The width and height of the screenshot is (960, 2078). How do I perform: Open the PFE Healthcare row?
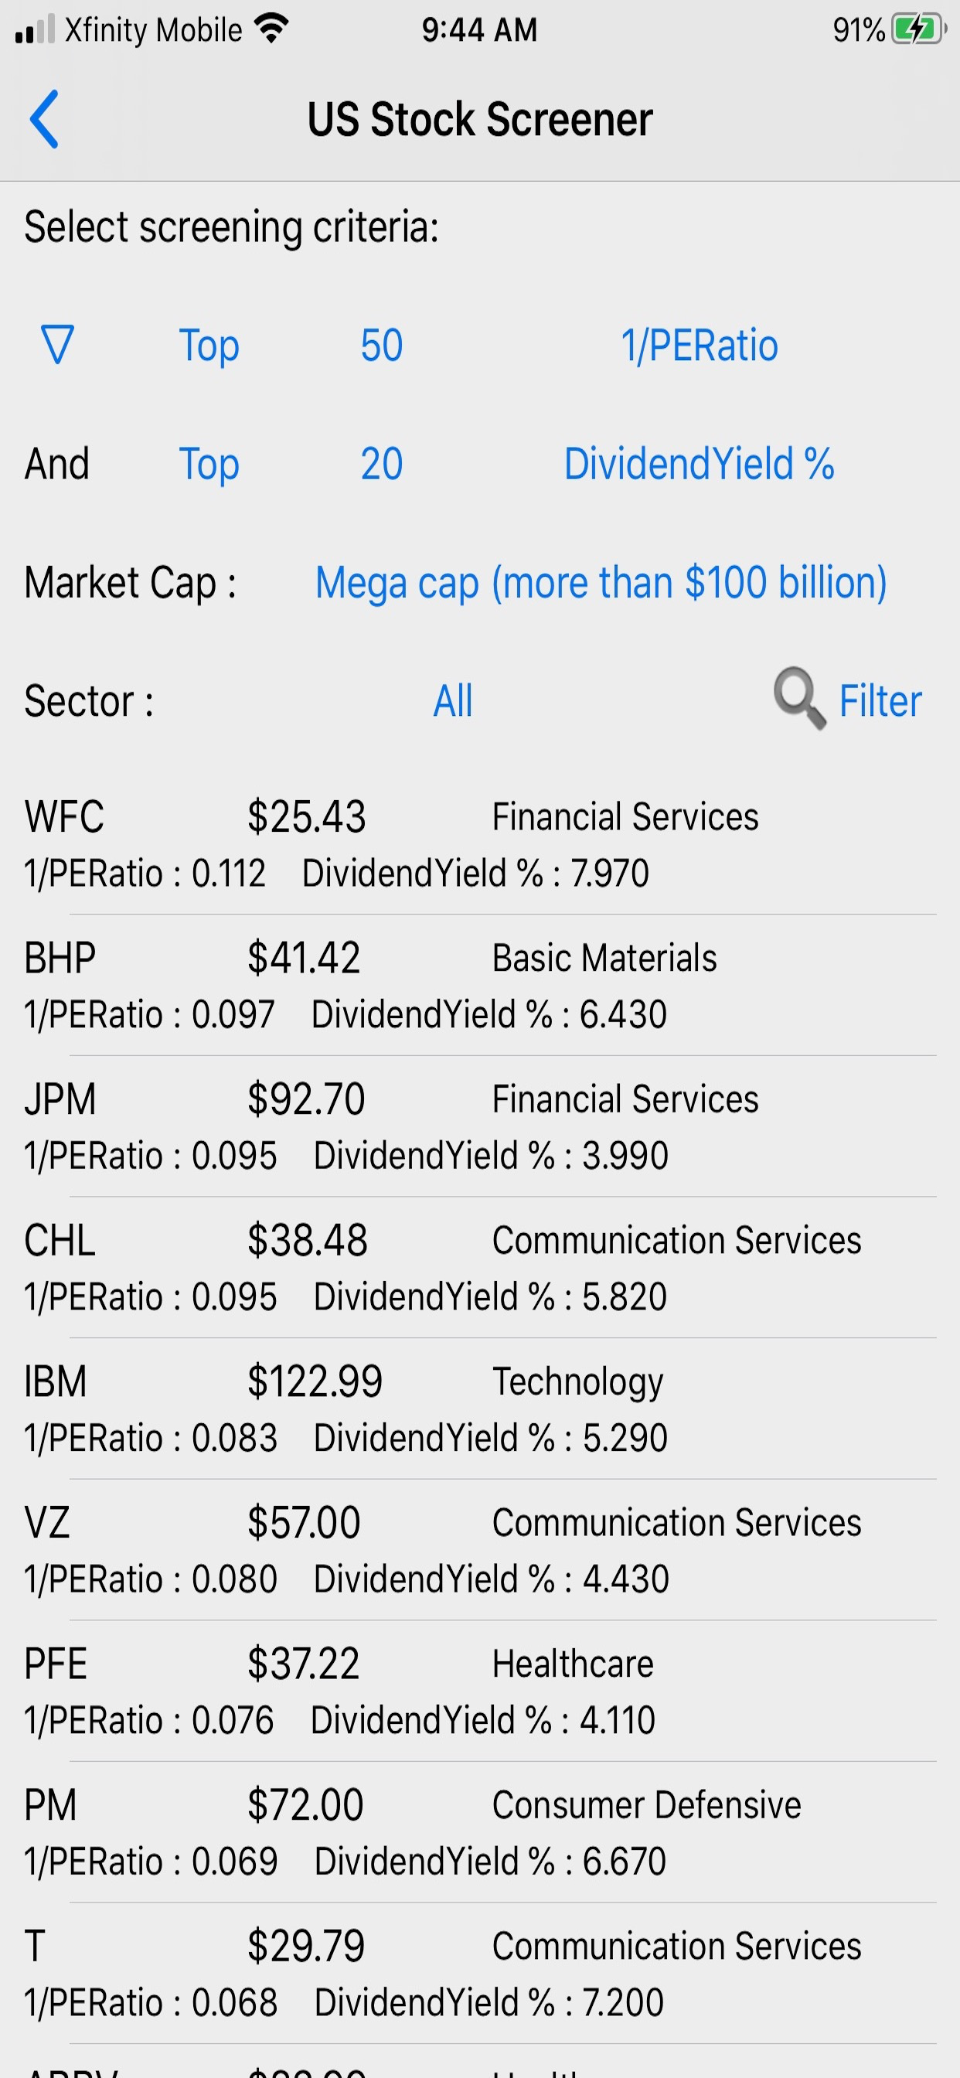(x=480, y=1691)
